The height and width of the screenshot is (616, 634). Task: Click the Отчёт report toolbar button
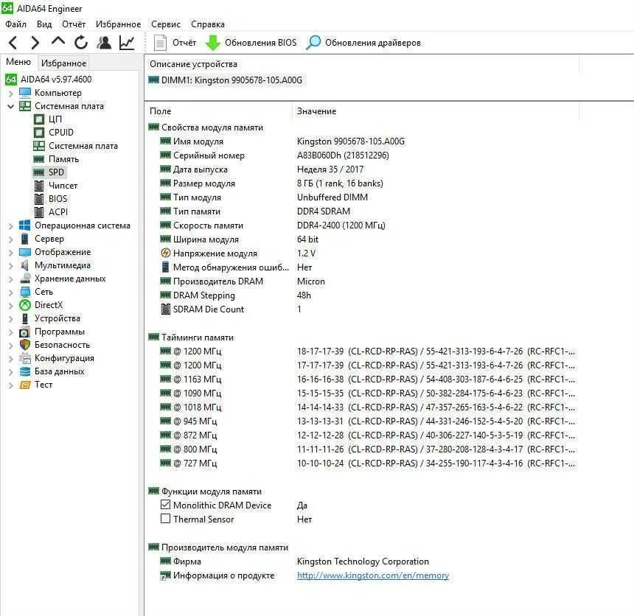tap(175, 43)
